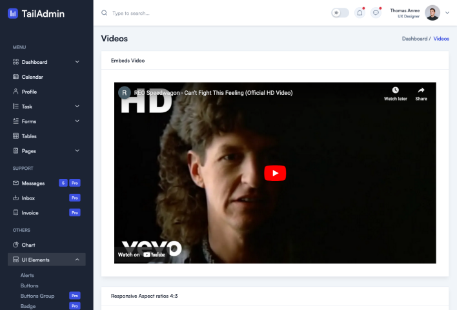Open the Buttons submenu item

click(x=30, y=285)
